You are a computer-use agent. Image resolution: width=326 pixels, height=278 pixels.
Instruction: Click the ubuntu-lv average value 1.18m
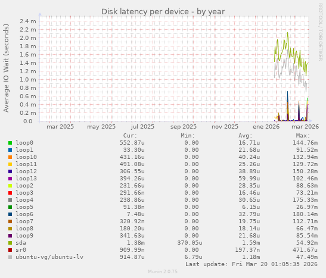pyautogui.click(x=251, y=257)
